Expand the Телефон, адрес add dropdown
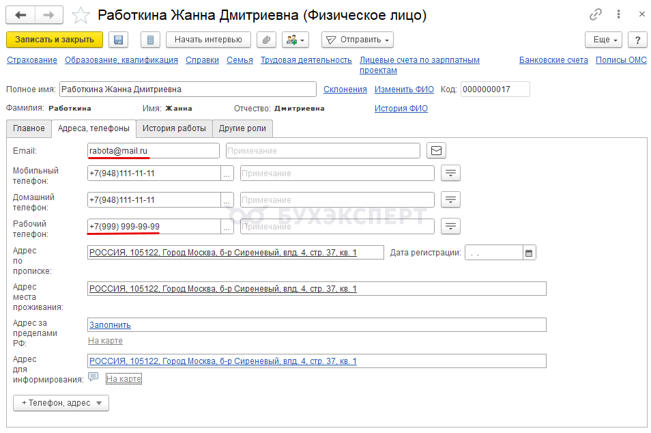Image resolution: width=651 pixels, height=433 pixels. (61, 403)
